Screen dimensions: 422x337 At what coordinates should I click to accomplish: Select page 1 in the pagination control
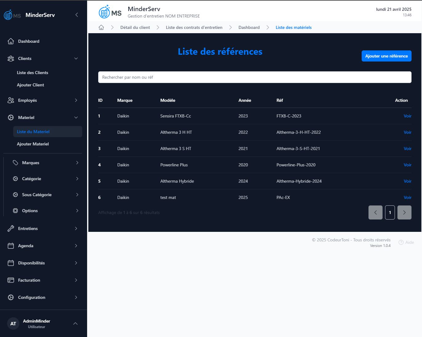coord(390,212)
